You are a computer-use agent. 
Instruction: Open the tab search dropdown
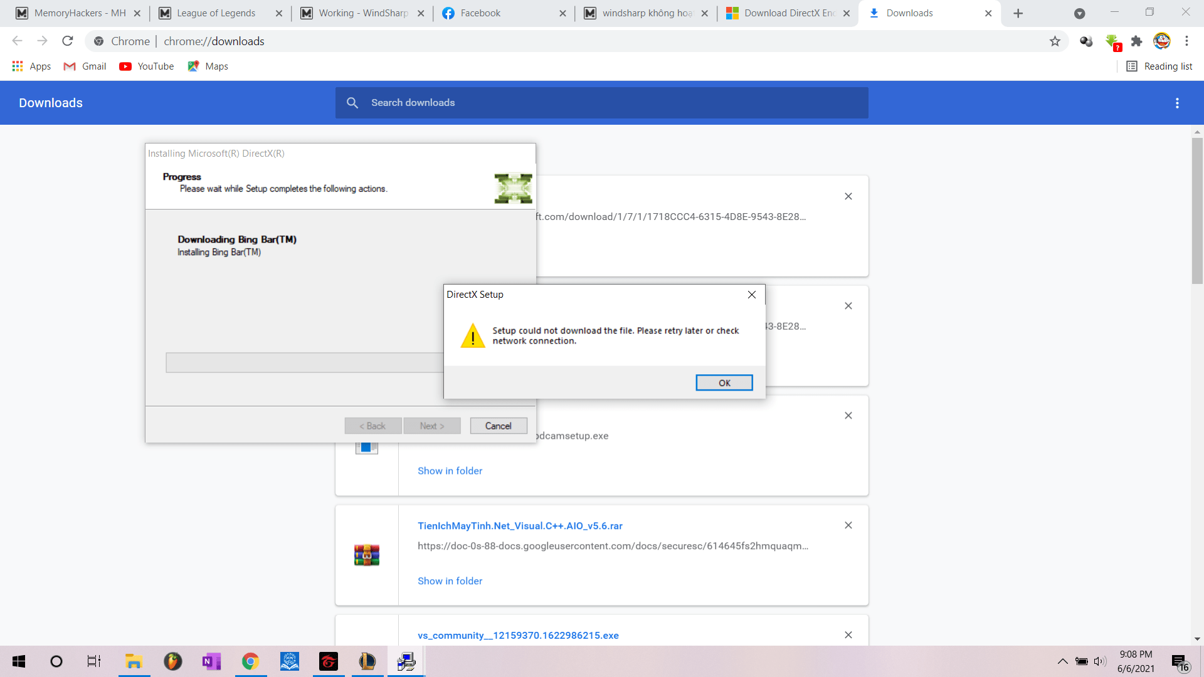tap(1080, 13)
